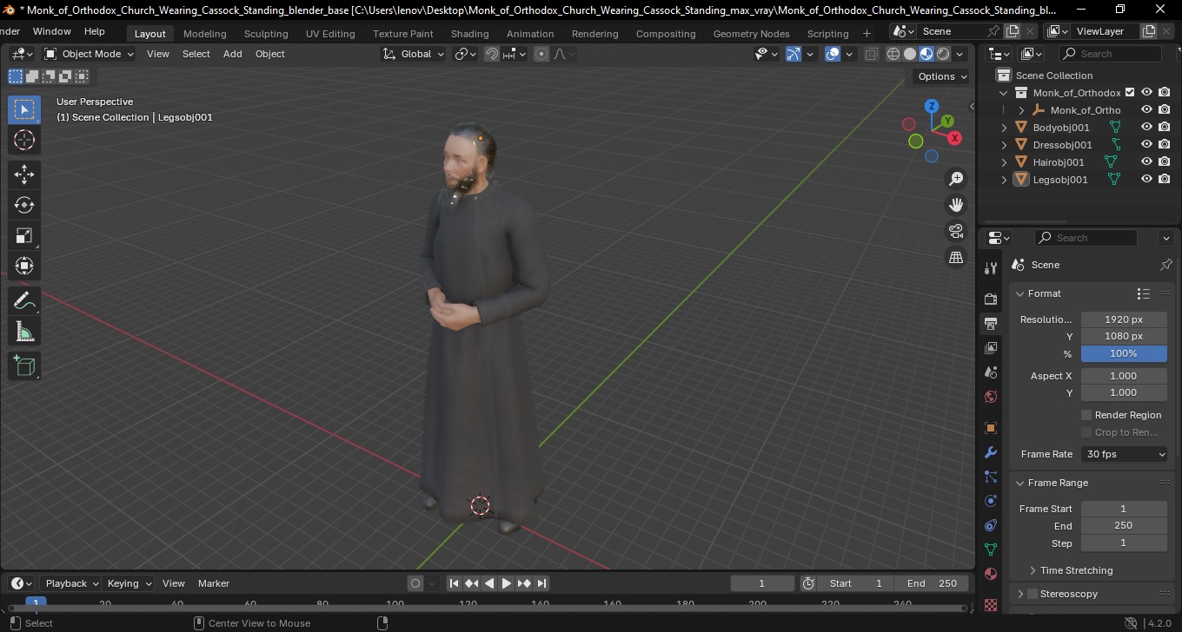
Task: Open the Add menu in viewport header
Action: pos(232,54)
